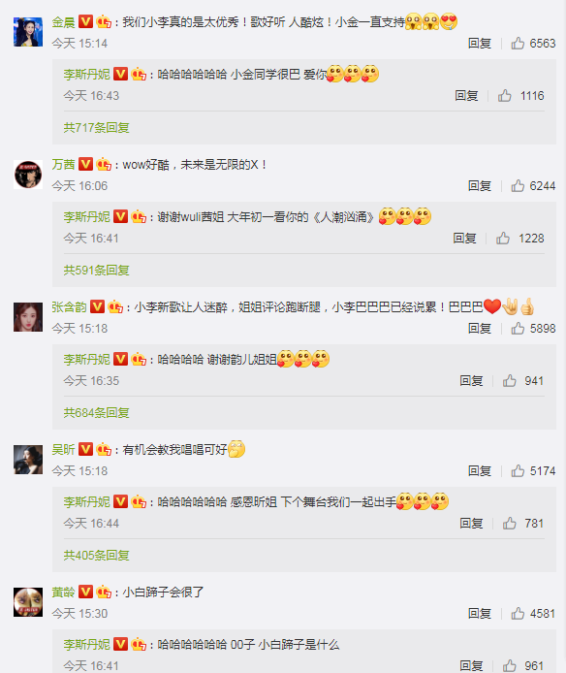Image resolution: width=566 pixels, height=673 pixels.
Task: Like 李斯丹妮's reply with 1116 likes
Action: [x=505, y=95]
